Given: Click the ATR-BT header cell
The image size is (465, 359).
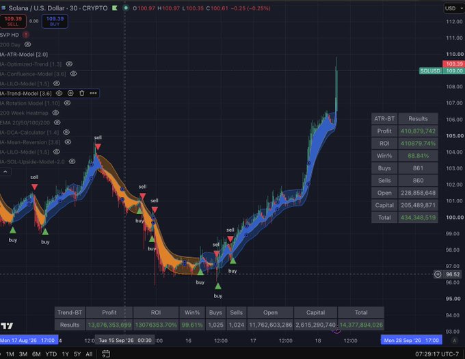Looking at the screenshot, I should [384, 118].
